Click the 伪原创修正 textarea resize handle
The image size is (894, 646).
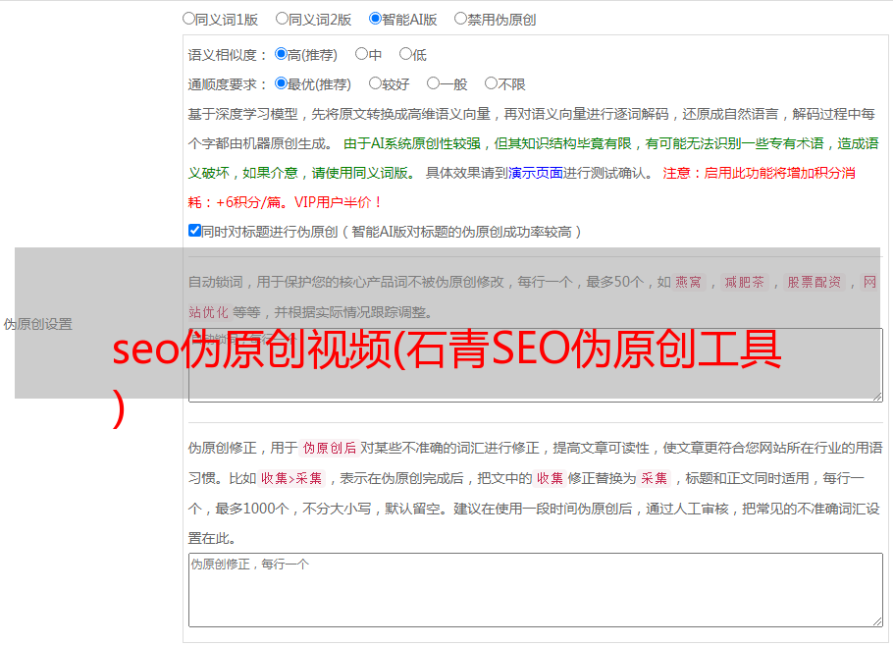point(877,621)
